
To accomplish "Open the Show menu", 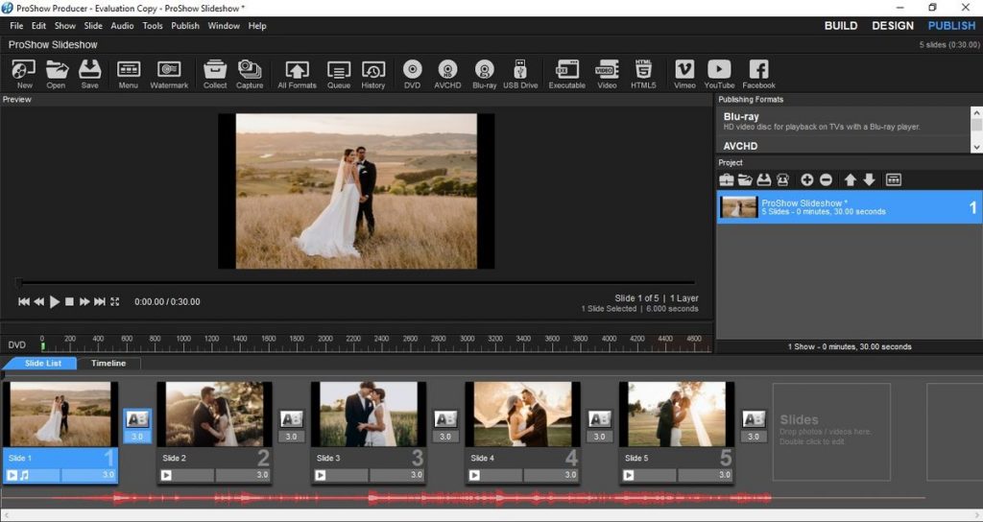I will [65, 26].
